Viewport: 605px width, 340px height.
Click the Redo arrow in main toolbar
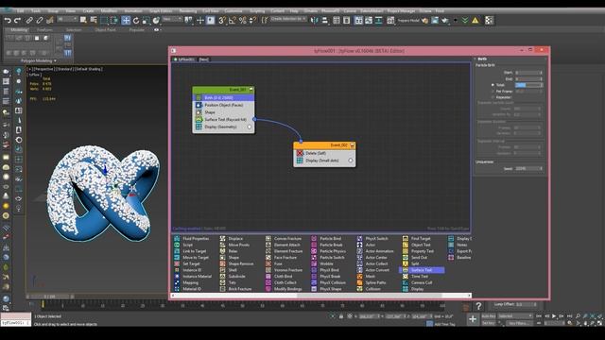pyautogui.click(x=17, y=21)
